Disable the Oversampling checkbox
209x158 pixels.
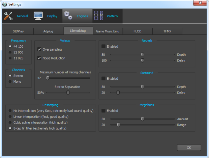click(39, 49)
